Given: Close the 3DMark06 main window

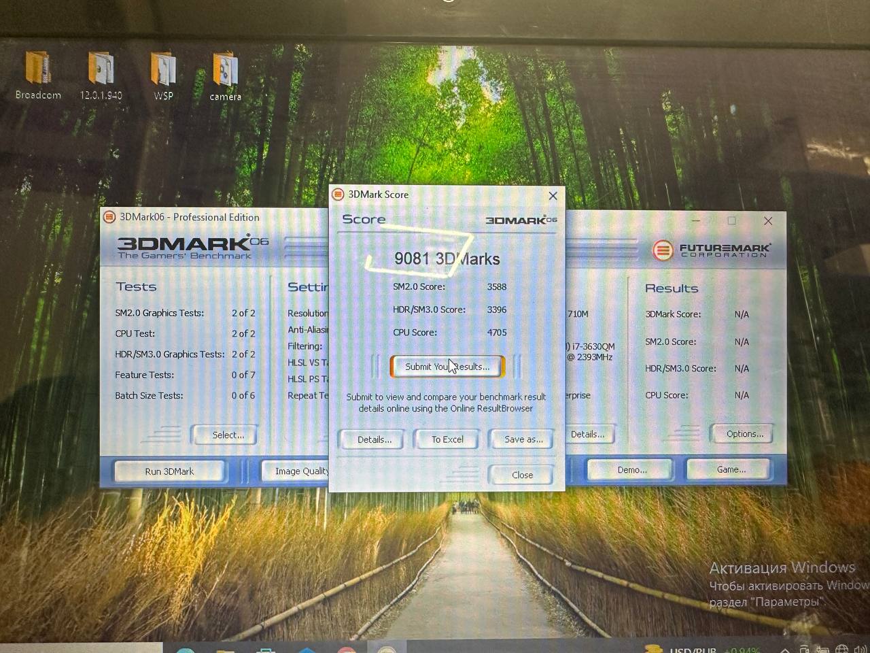Looking at the screenshot, I should [768, 221].
